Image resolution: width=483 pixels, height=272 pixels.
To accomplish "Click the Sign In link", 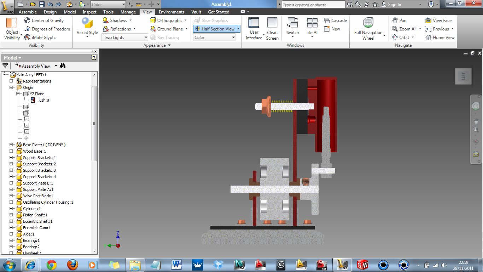I will [x=395, y=5].
